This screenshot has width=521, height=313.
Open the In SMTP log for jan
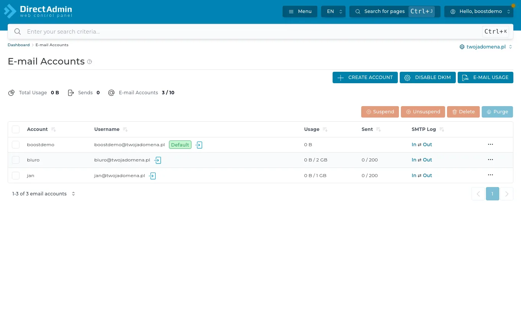tap(414, 176)
